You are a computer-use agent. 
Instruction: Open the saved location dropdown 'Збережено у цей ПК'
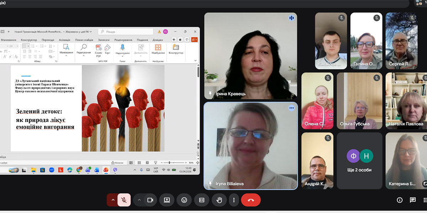click(79, 32)
